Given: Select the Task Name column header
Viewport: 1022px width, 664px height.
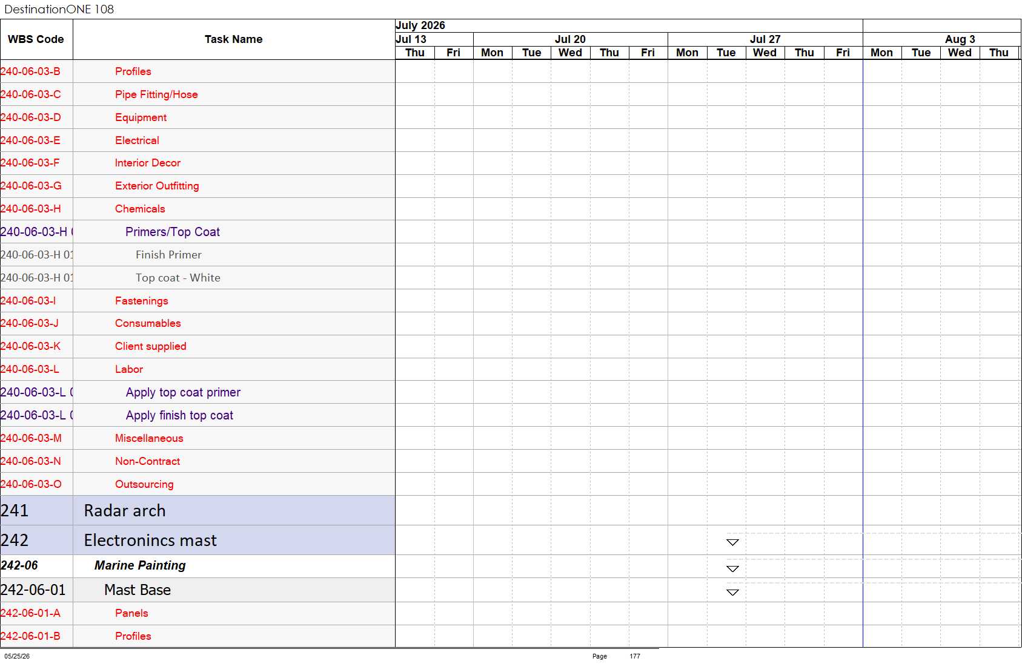Looking at the screenshot, I should click(234, 39).
